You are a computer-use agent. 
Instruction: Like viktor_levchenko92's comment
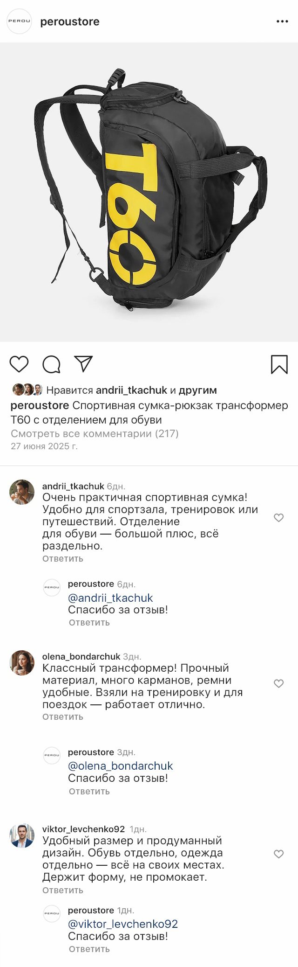(278, 854)
